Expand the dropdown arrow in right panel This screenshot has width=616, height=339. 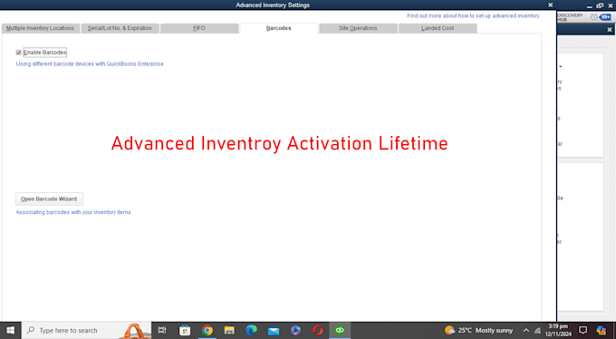tap(561, 66)
